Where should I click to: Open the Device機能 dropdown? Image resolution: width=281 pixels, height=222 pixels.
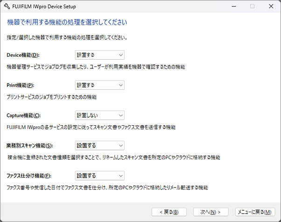point(99,55)
